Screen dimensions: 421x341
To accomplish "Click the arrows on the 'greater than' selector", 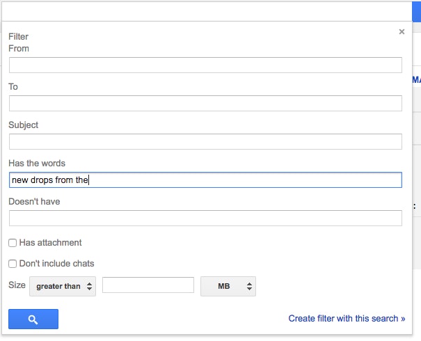I will (x=89, y=286).
